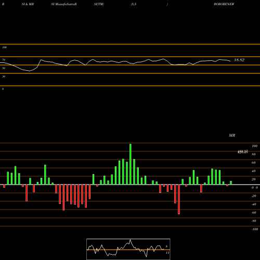260x260 pixels.
Task: Click the MR axis label 40
Action: [x=254, y=171]
